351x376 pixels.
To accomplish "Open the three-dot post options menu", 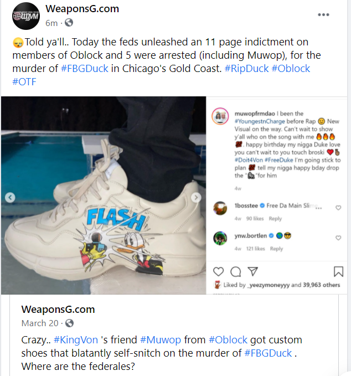I will pos(323,14).
